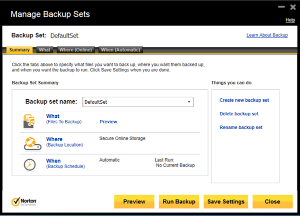The height and width of the screenshot is (216, 300).
Task: Click the Norton by Symantec logo
Action: click(x=24, y=202)
